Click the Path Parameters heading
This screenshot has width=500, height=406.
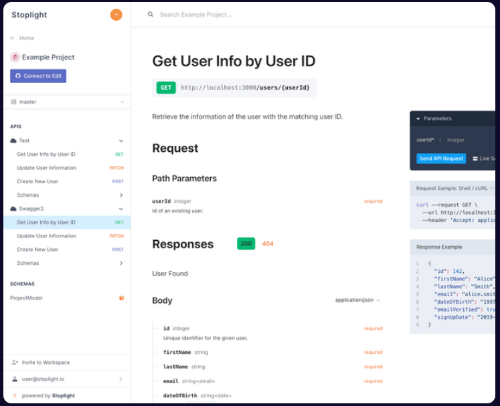184,179
